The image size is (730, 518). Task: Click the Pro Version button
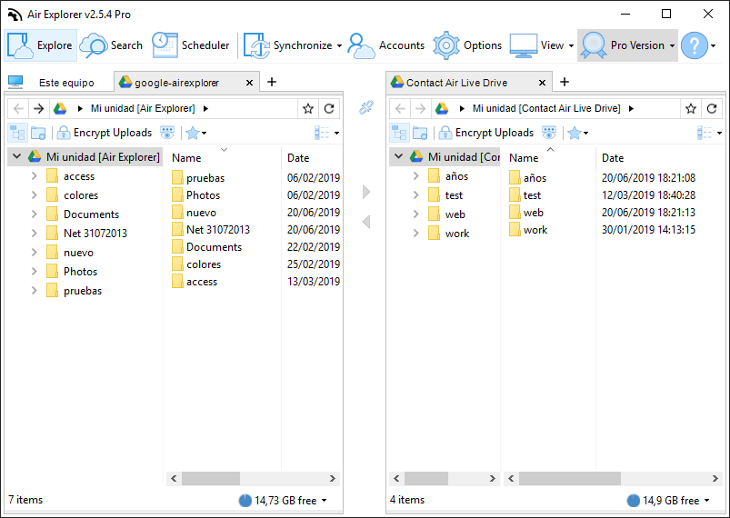(x=627, y=45)
